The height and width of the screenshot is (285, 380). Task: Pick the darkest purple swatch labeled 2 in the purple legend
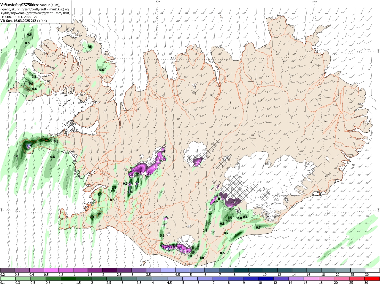(109, 270)
